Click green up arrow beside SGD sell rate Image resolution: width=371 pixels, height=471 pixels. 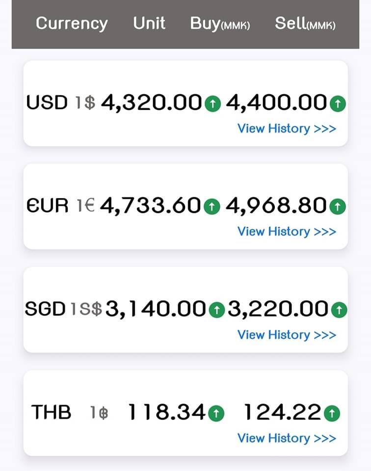tap(339, 310)
